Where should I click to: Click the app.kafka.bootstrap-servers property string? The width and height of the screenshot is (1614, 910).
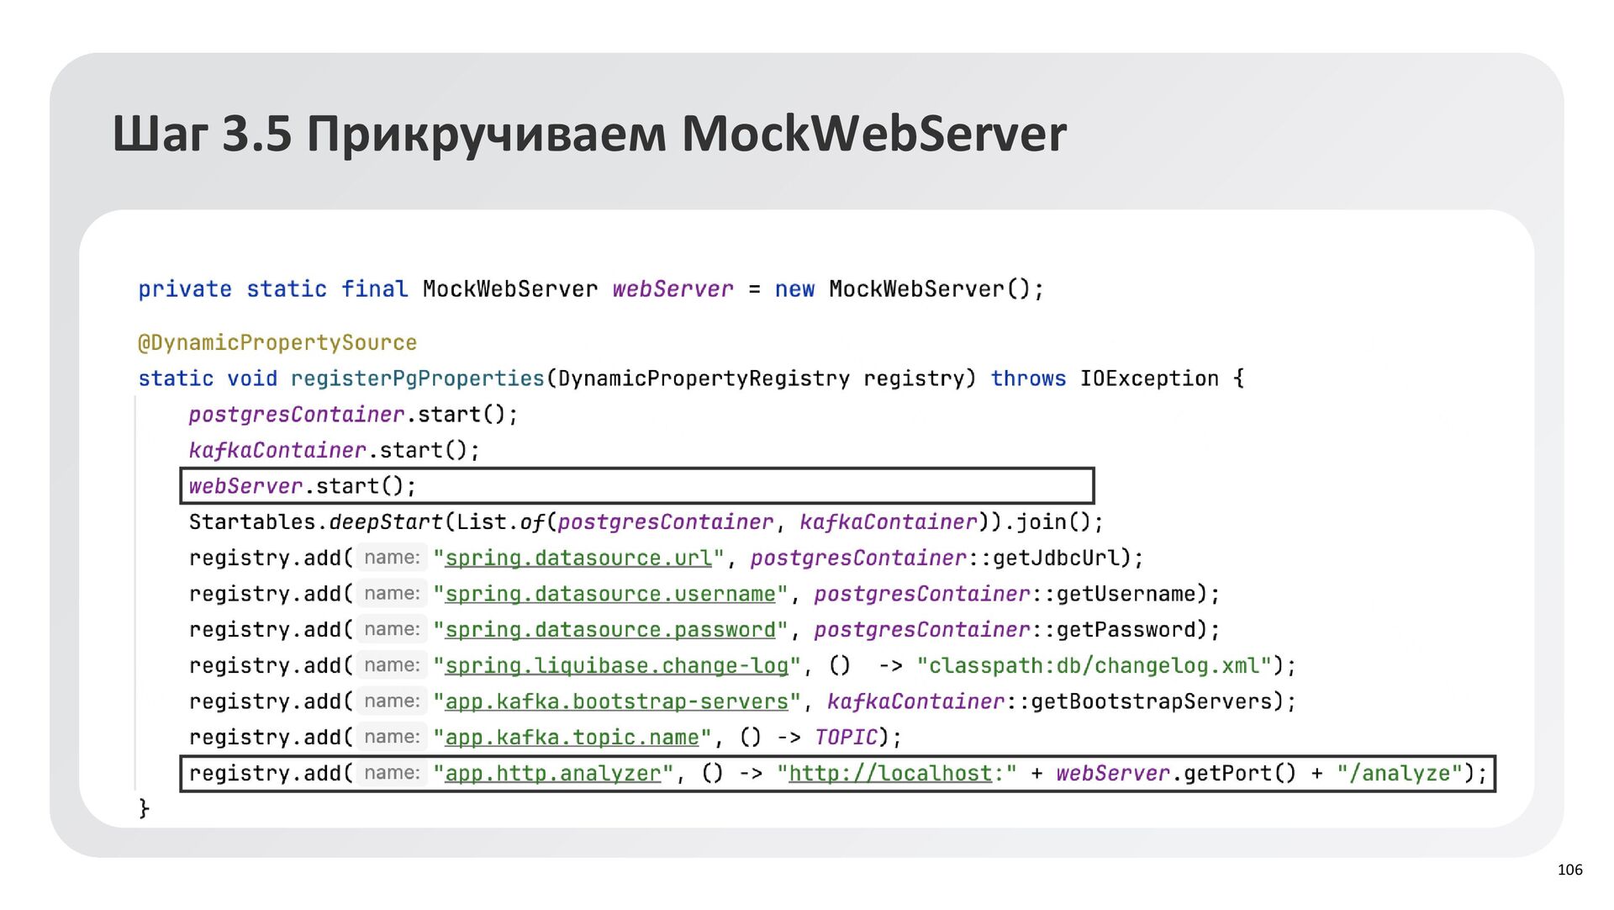coord(617,702)
